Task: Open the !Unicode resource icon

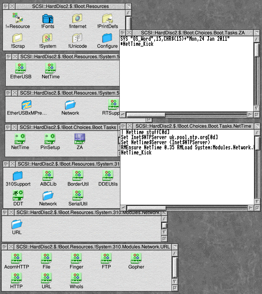Action: (x=77, y=39)
